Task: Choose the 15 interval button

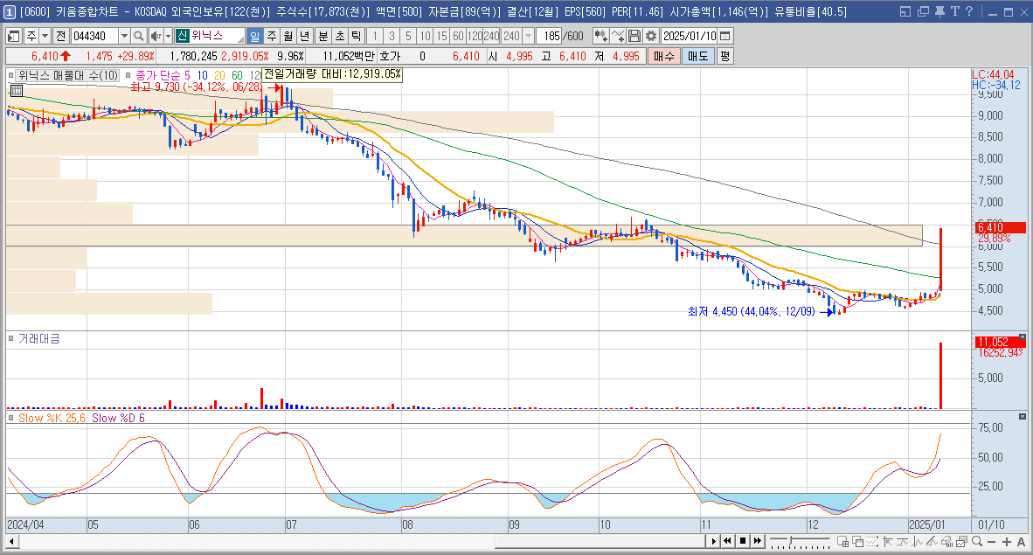Action: pos(441,36)
